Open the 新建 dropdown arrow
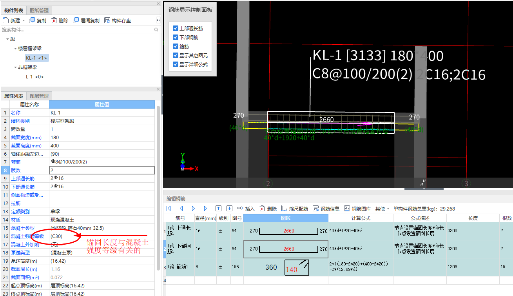This screenshot has width=513, height=296. tap(24, 20)
